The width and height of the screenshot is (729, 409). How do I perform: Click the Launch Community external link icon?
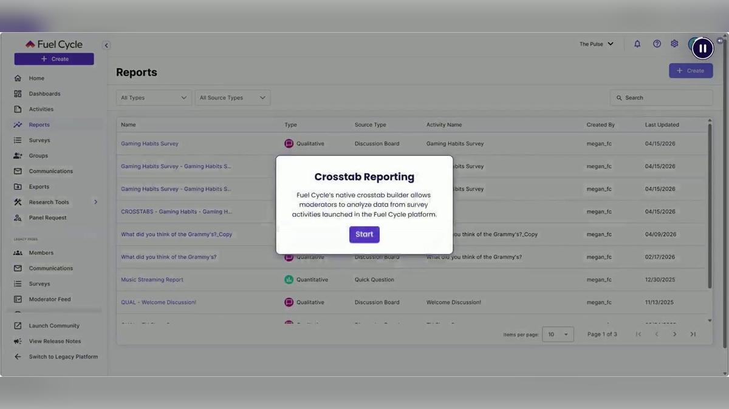(18, 326)
